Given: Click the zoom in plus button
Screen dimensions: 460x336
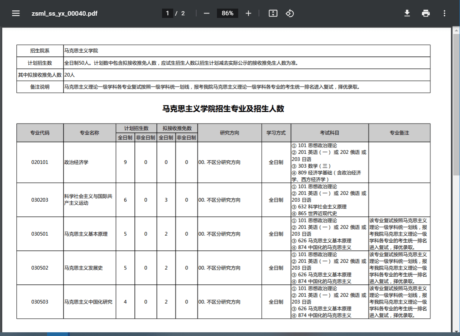Looking at the screenshot, I should click(x=249, y=13).
